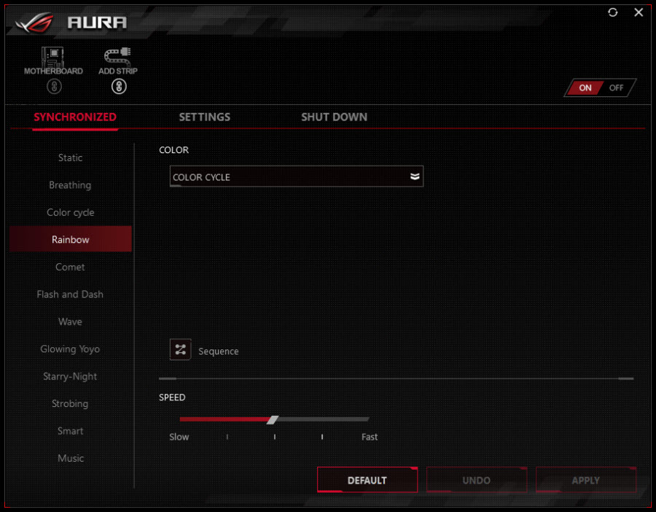Click the refresh icon in title bar

click(612, 12)
